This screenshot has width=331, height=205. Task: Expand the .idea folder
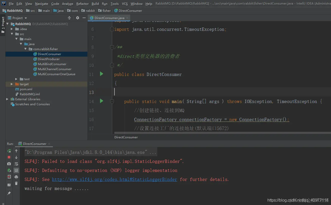click(12, 29)
